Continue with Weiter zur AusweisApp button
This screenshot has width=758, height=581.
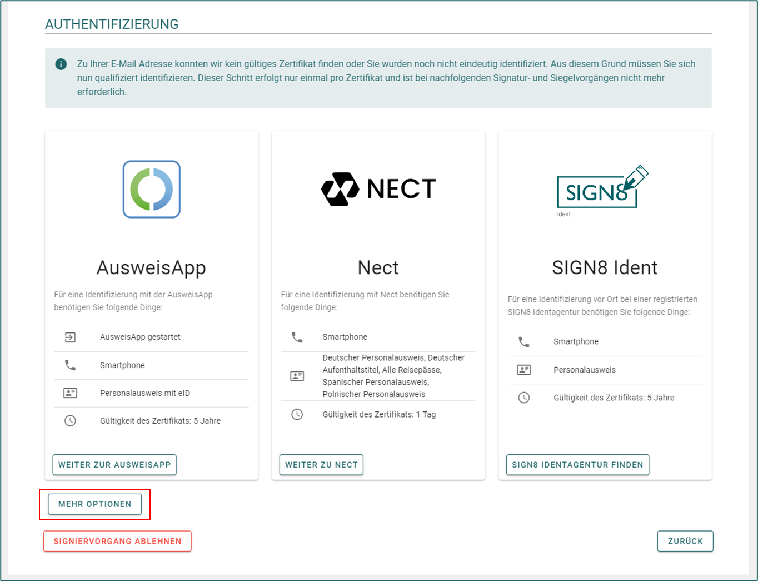click(114, 465)
